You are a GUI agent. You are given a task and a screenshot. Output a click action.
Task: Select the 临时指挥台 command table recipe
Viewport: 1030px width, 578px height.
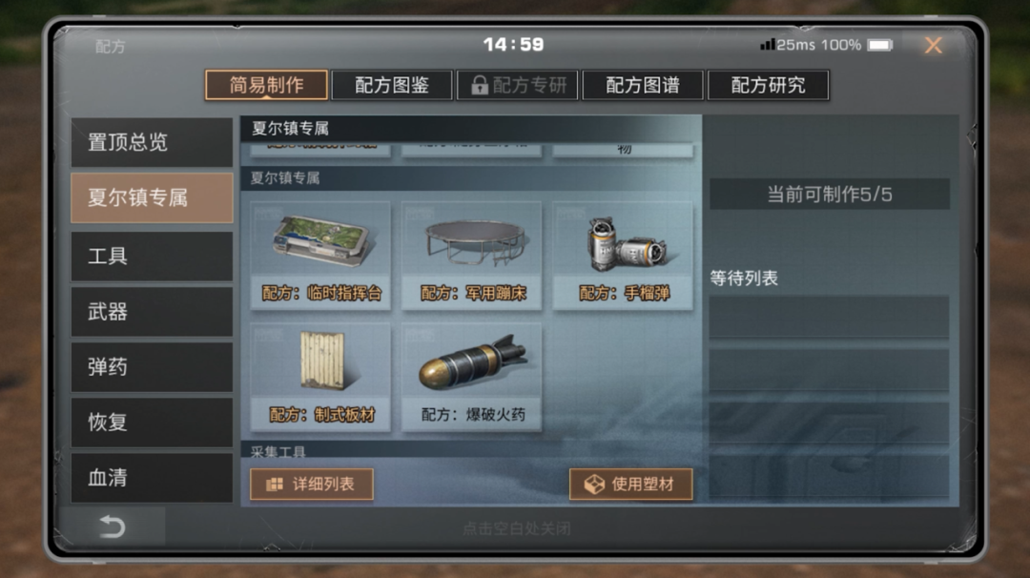320,256
